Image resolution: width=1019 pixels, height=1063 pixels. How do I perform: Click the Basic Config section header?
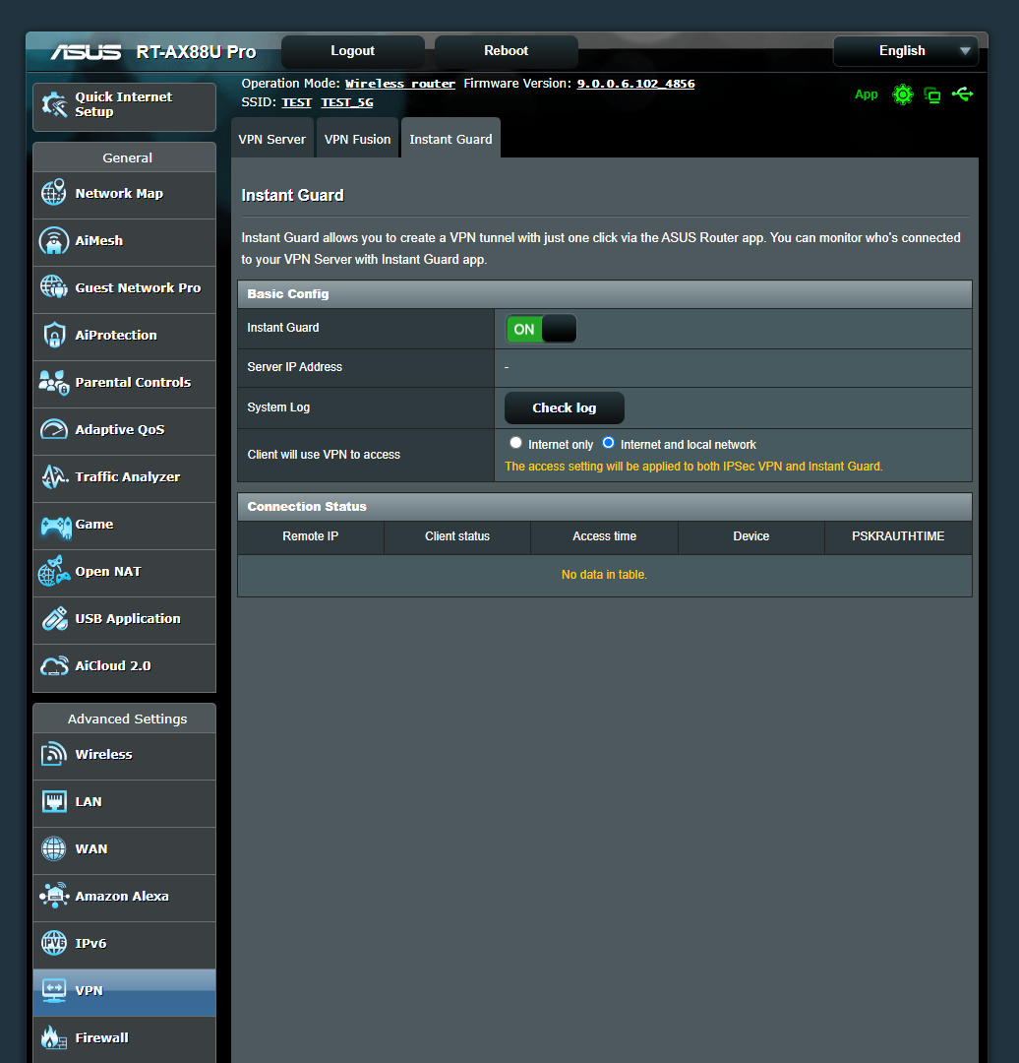[604, 294]
